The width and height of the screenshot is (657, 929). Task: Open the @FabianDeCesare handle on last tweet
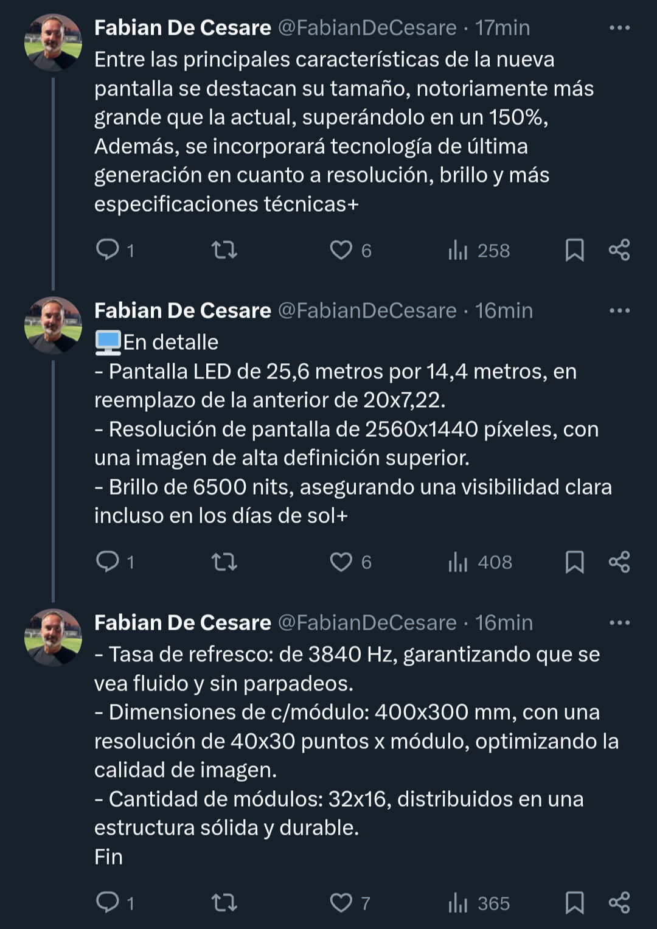tap(367, 623)
